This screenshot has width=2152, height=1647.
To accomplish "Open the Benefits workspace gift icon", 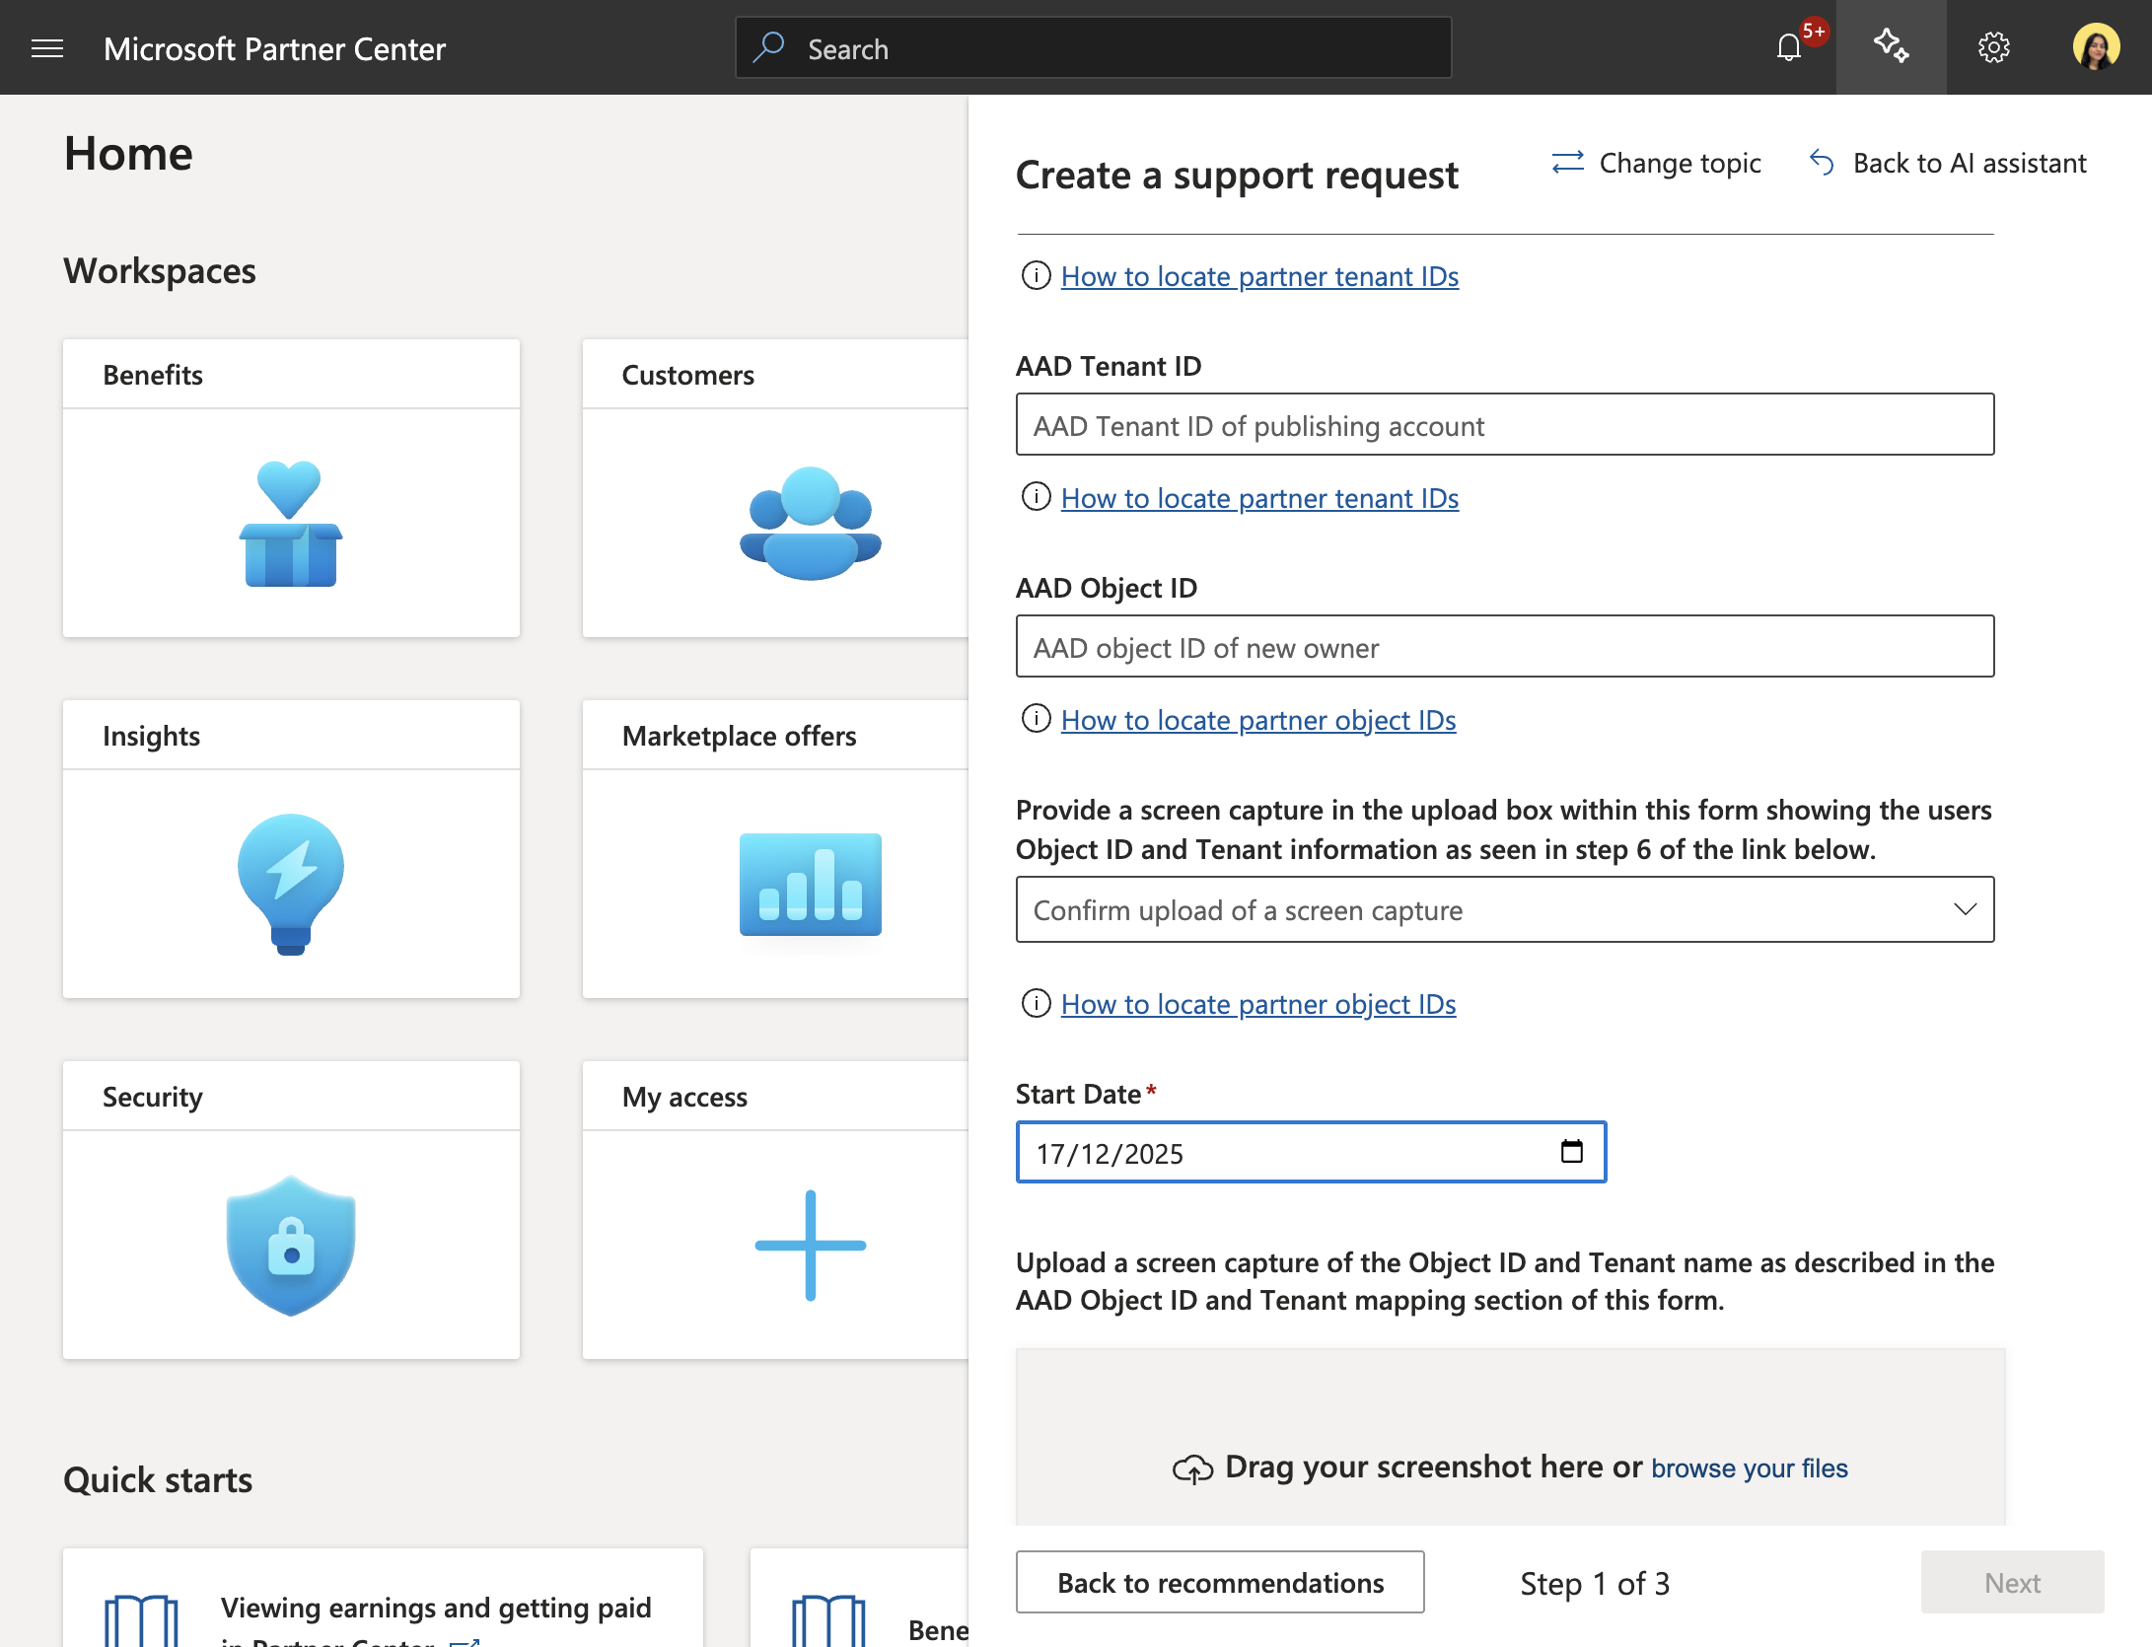I will pos(291,524).
